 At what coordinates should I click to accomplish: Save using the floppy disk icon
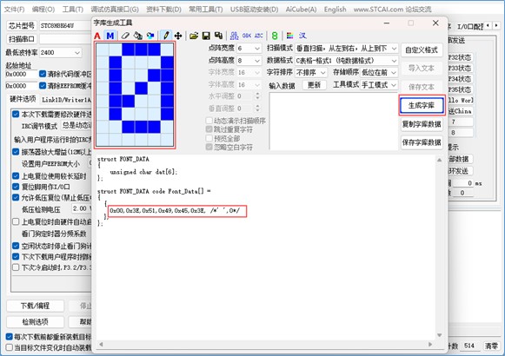206,36
